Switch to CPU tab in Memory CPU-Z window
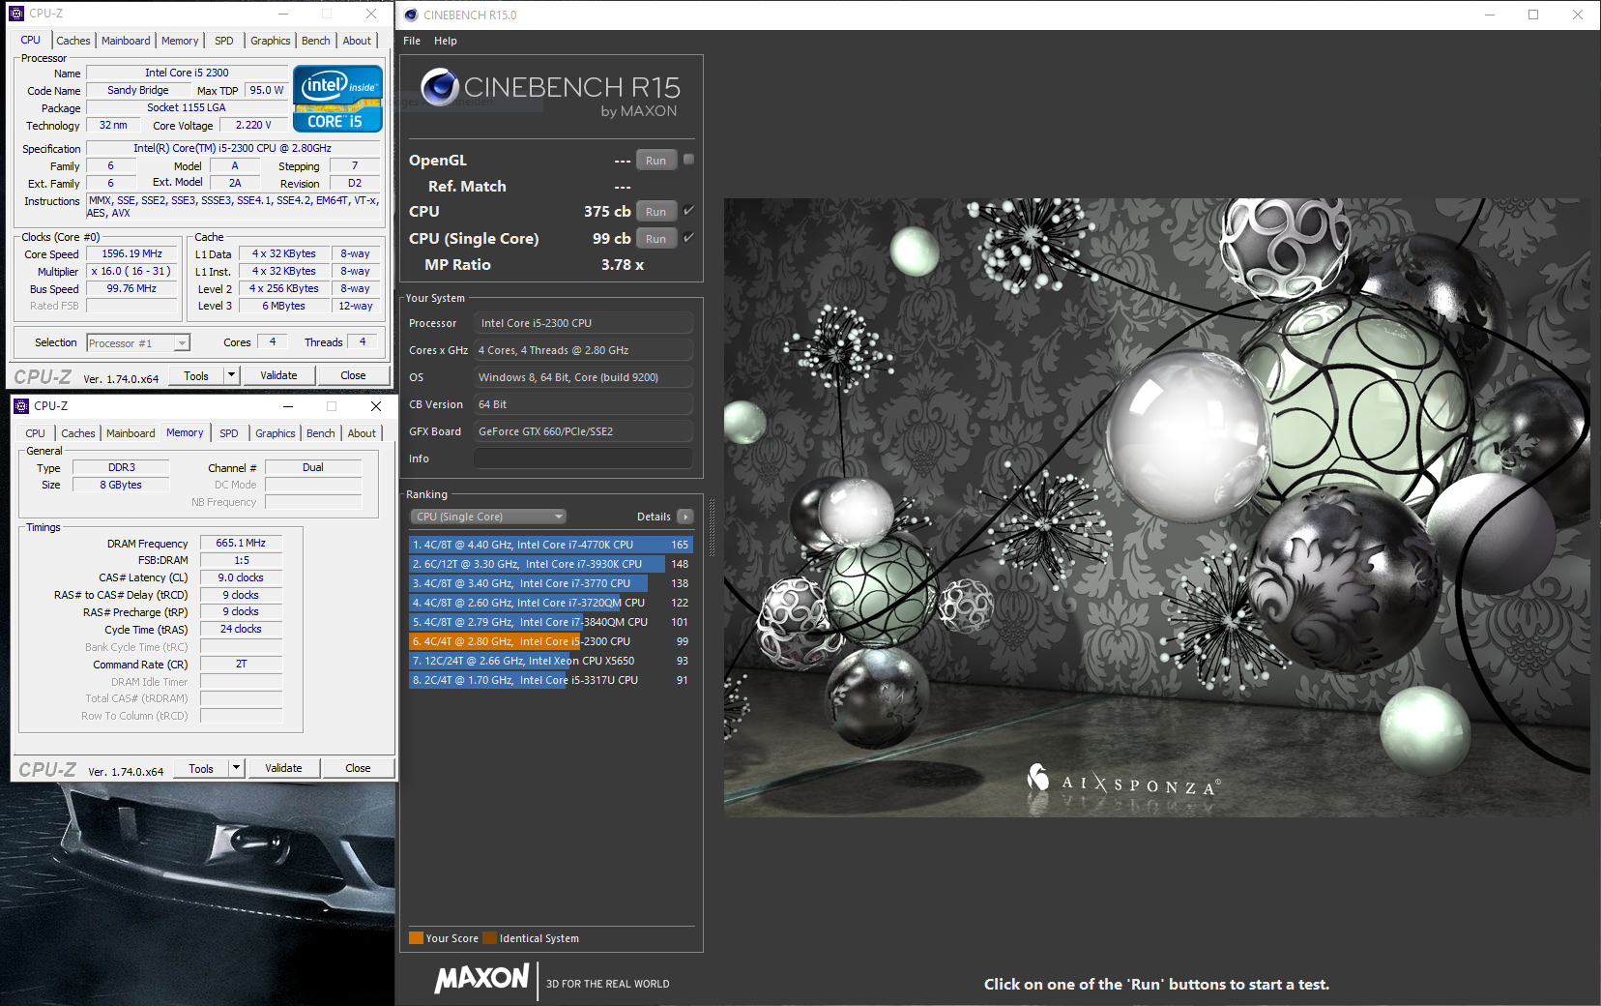Screen dimensions: 1601x1006 tap(35, 433)
